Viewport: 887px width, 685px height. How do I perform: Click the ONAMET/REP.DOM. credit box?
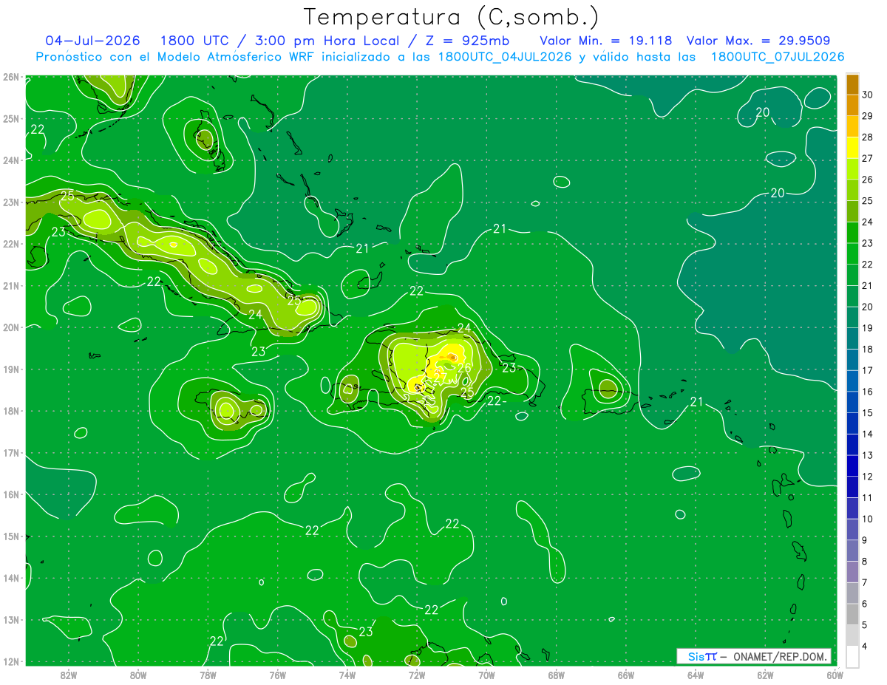[754, 656]
